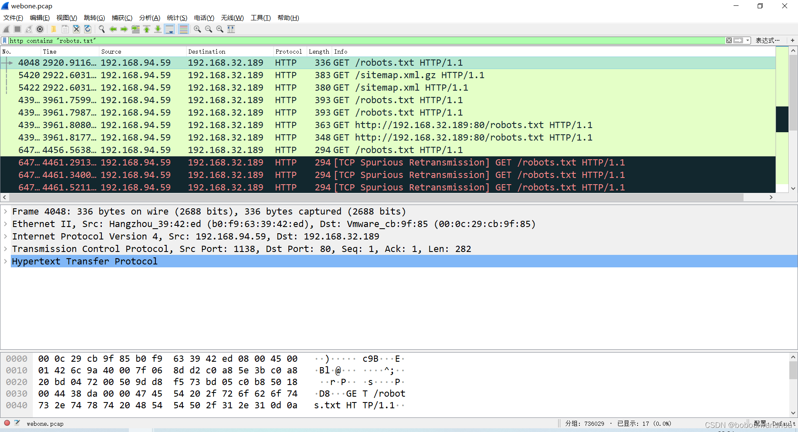Screen dimensions: 798x432
Task: Click the 表达式 expression button
Action: click(x=767, y=40)
